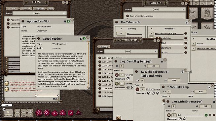Image resolution: width=216 pixels, height=121 pixels.
Task: Toggle the lock on 2.01. Main Entrance
Action: point(214,102)
